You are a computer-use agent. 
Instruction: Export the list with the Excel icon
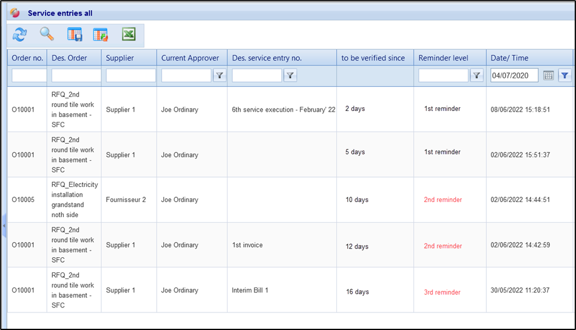coord(129,35)
